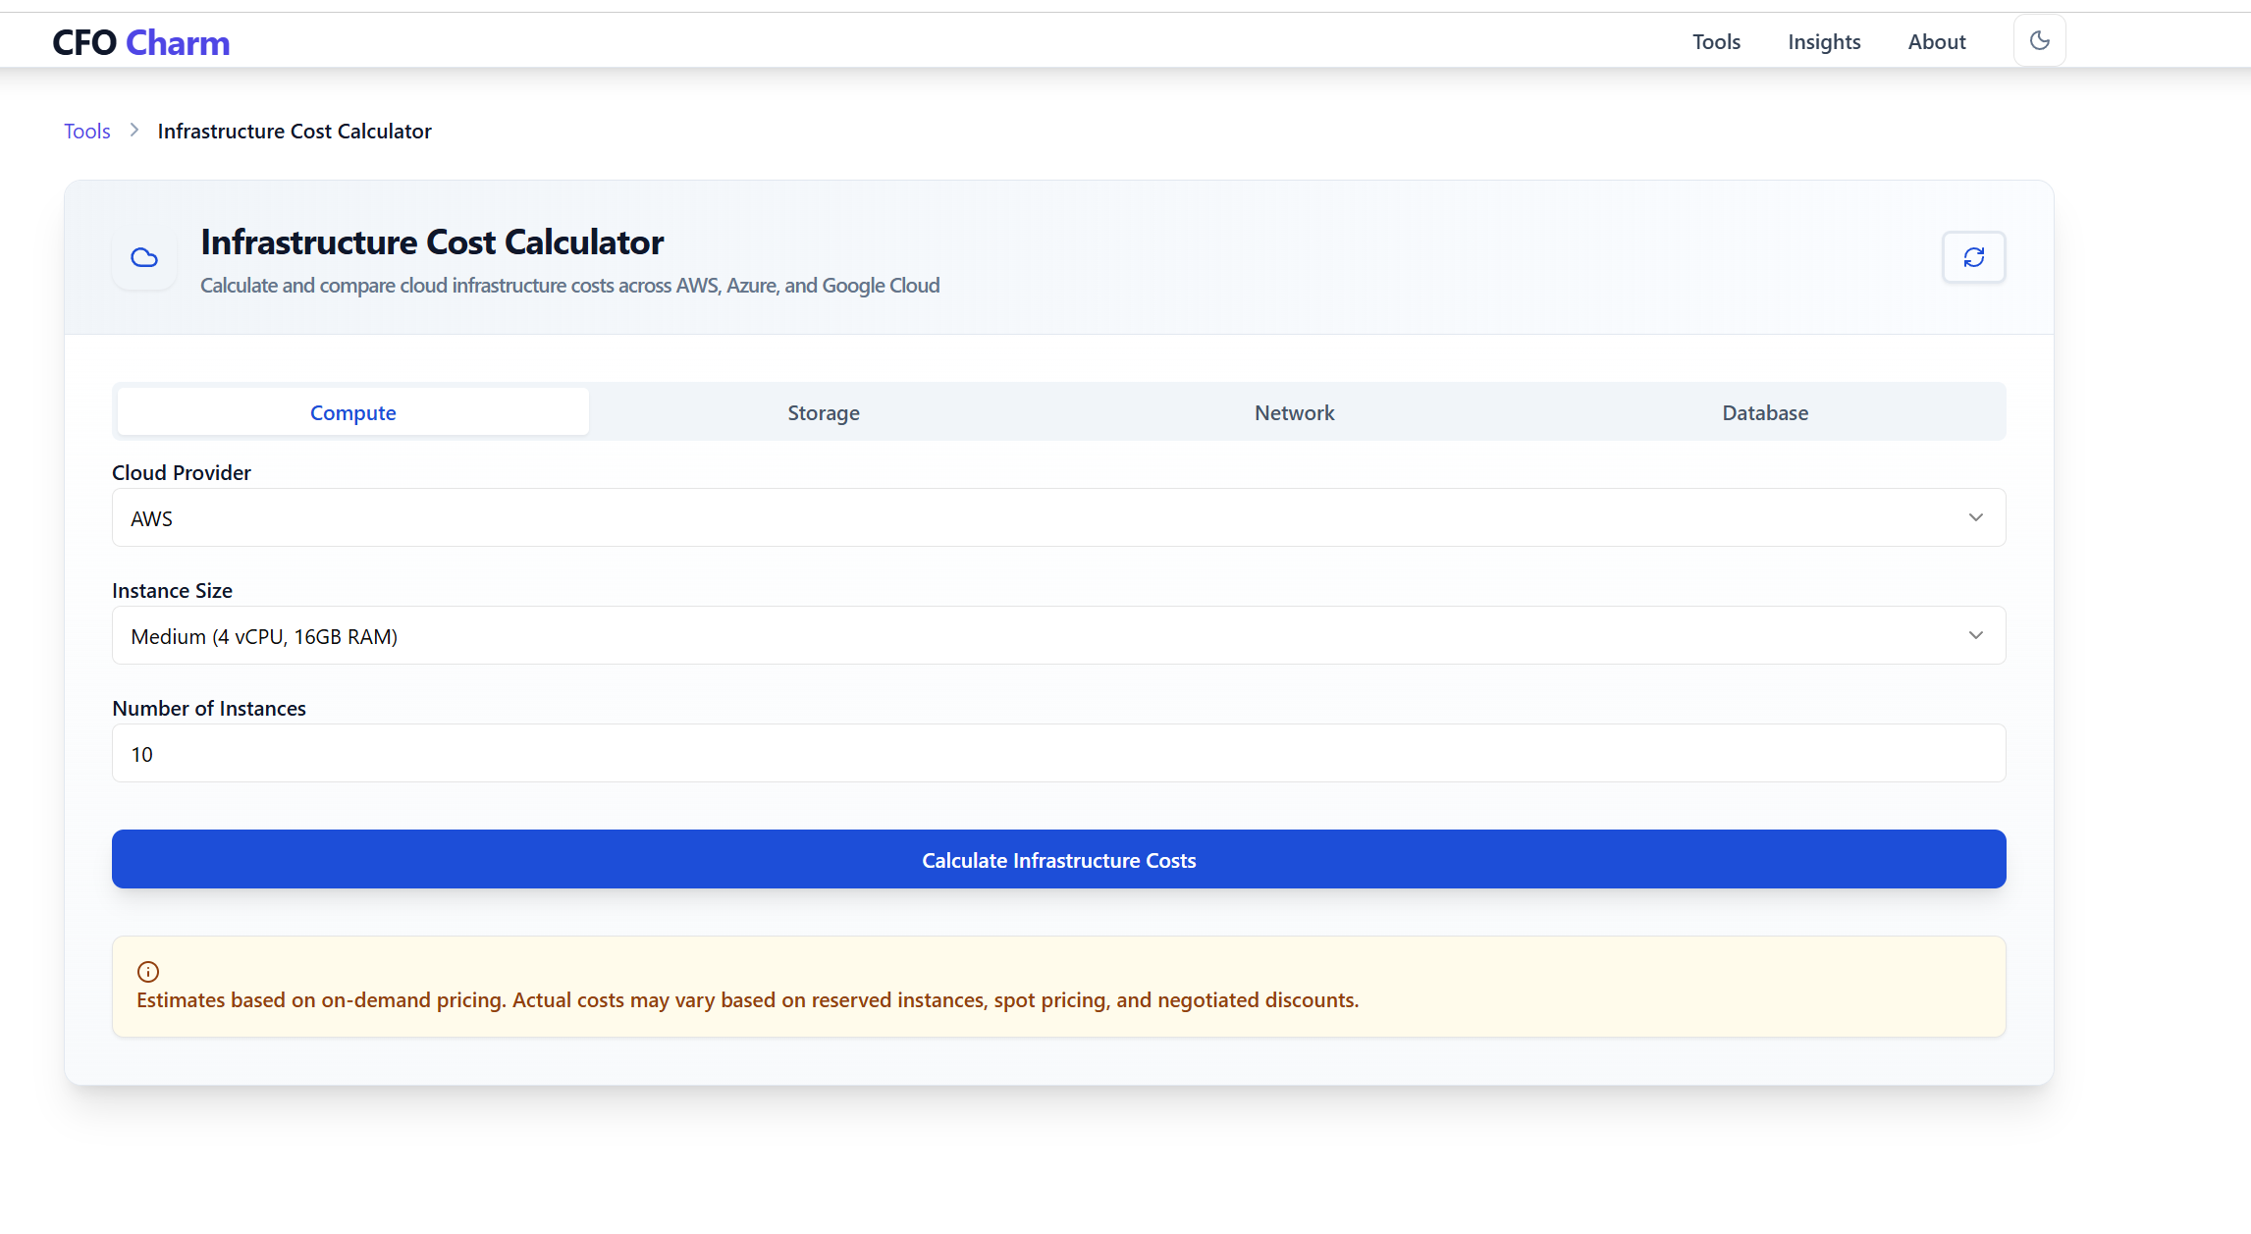Select the Compute tab

[x=352, y=412]
